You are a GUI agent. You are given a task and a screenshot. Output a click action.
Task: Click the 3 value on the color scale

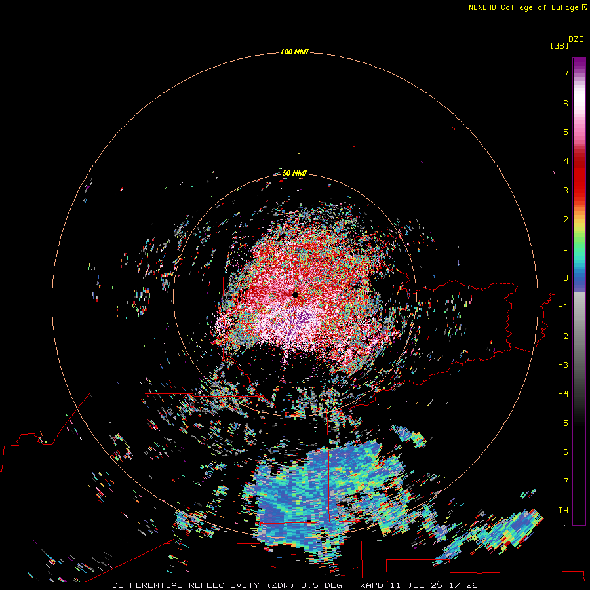coord(566,190)
